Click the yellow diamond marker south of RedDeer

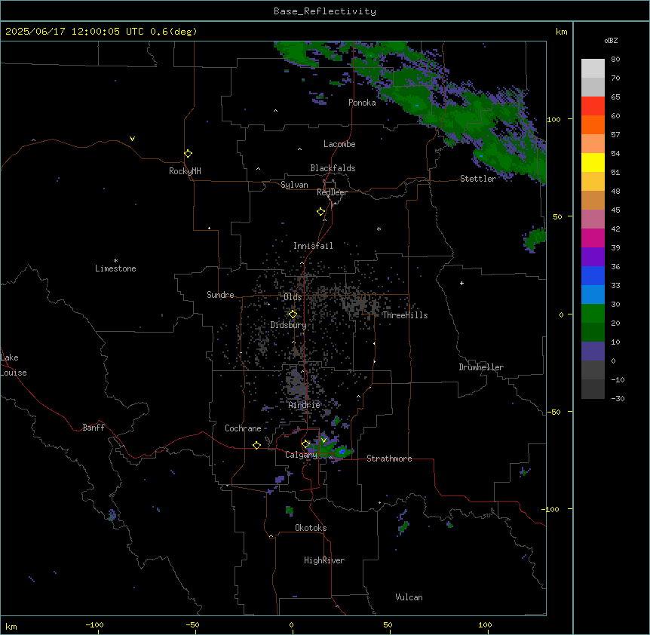(320, 212)
